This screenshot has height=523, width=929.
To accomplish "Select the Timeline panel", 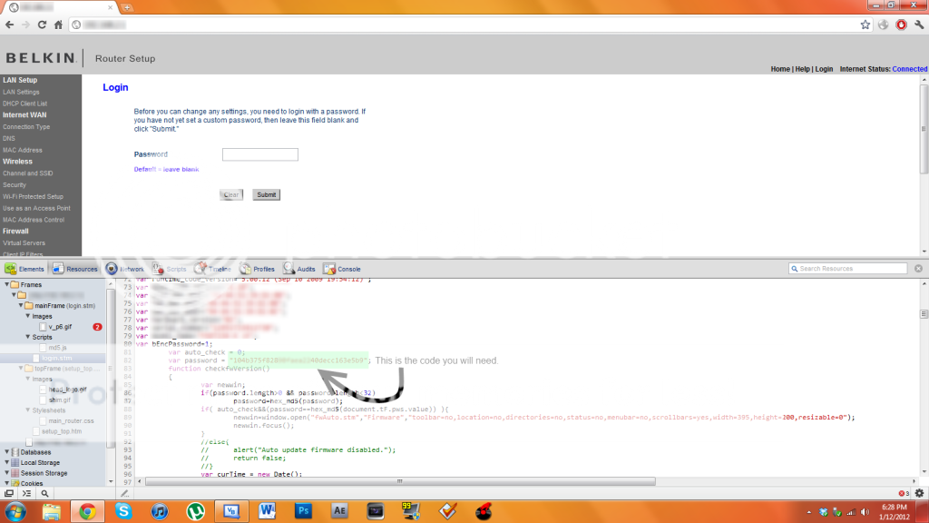I will (x=212, y=269).
